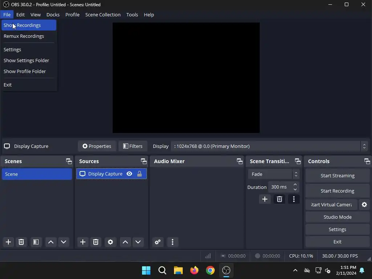
Task: Show hidden system tray icons chevron
Action: pos(295,270)
